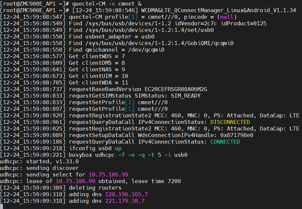This screenshot has width=302, height=209.
Task: Click the "ifconfig usb0 up" command
Action: pos(95,148)
